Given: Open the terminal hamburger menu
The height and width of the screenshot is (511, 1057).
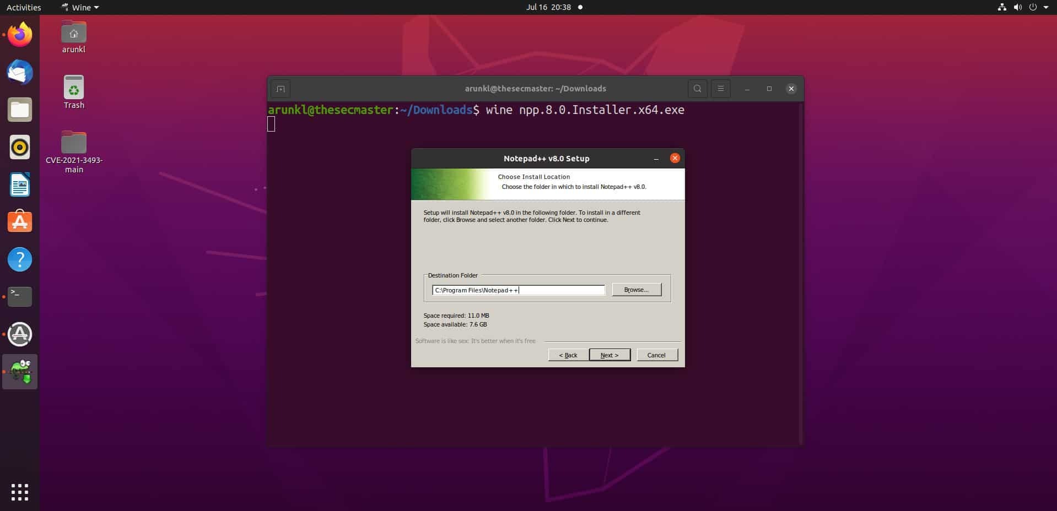Looking at the screenshot, I should click(720, 89).
